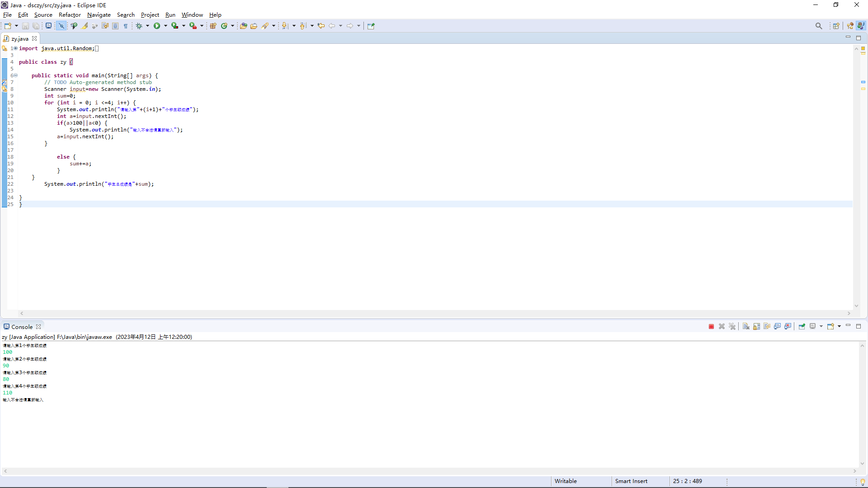
Task: Click the Open Type icon
Action: (x=243, y=26)
